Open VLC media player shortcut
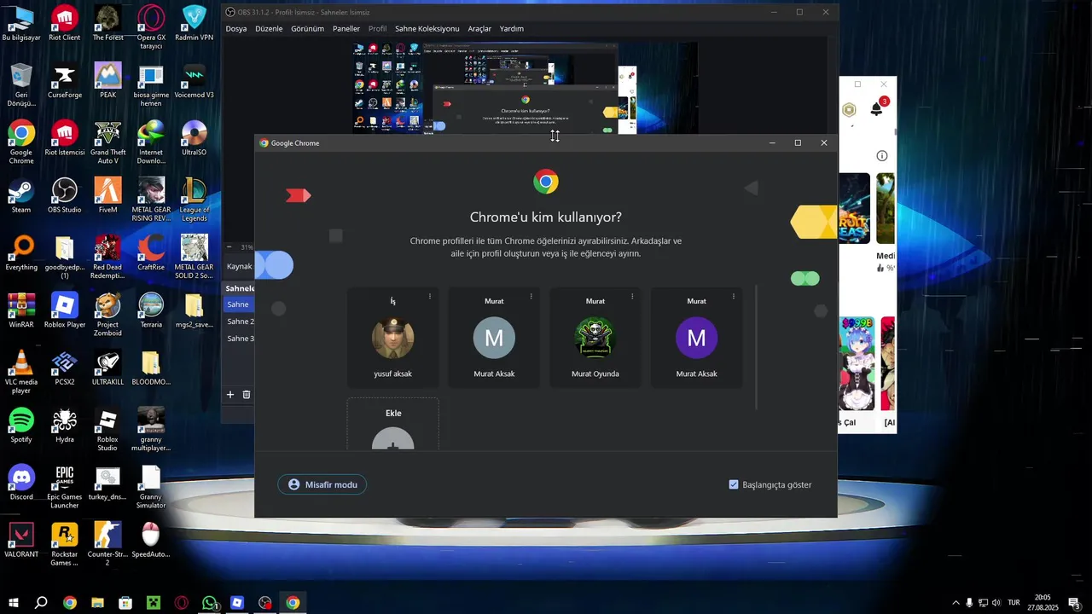Image resolution: width=1092 pixels, height=614 pixels. [21, 372]
